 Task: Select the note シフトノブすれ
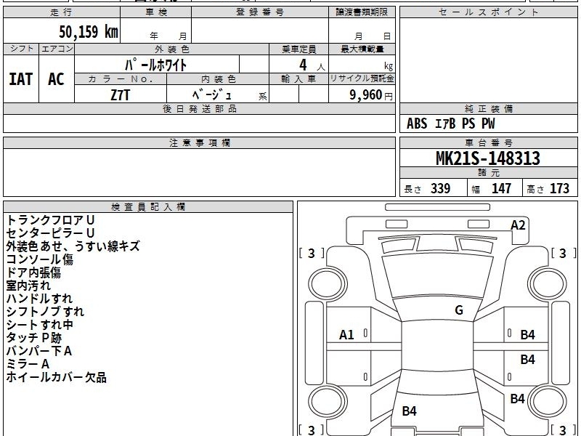click(45, 312)
